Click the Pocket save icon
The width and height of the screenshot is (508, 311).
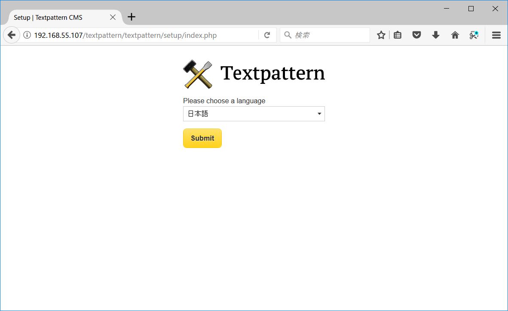416,35
